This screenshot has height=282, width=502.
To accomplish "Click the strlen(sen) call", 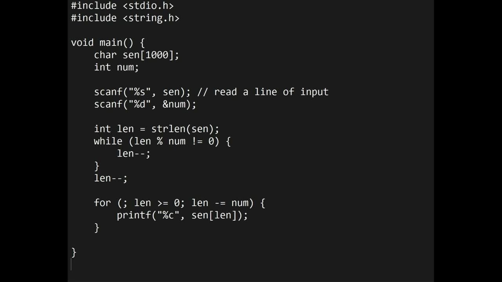I will (x=185, y=129).
